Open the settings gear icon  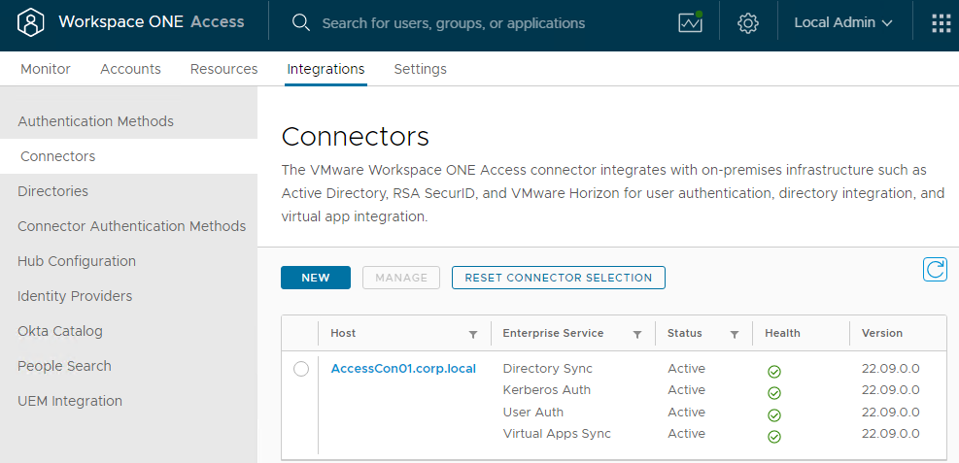(748, 23)
